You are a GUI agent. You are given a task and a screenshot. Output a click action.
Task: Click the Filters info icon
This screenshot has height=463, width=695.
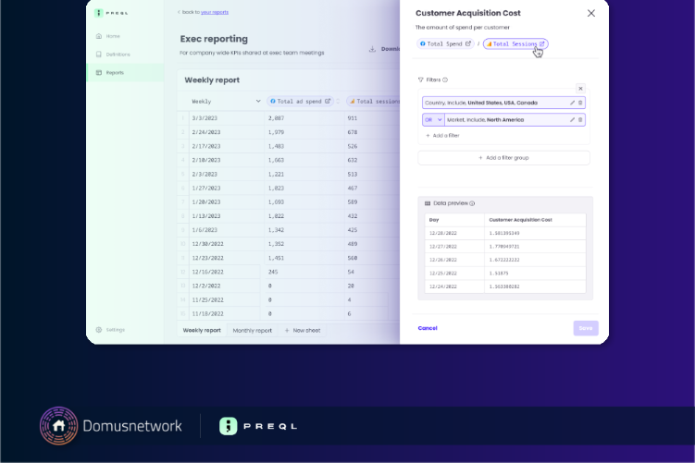[x=445, y=80]
